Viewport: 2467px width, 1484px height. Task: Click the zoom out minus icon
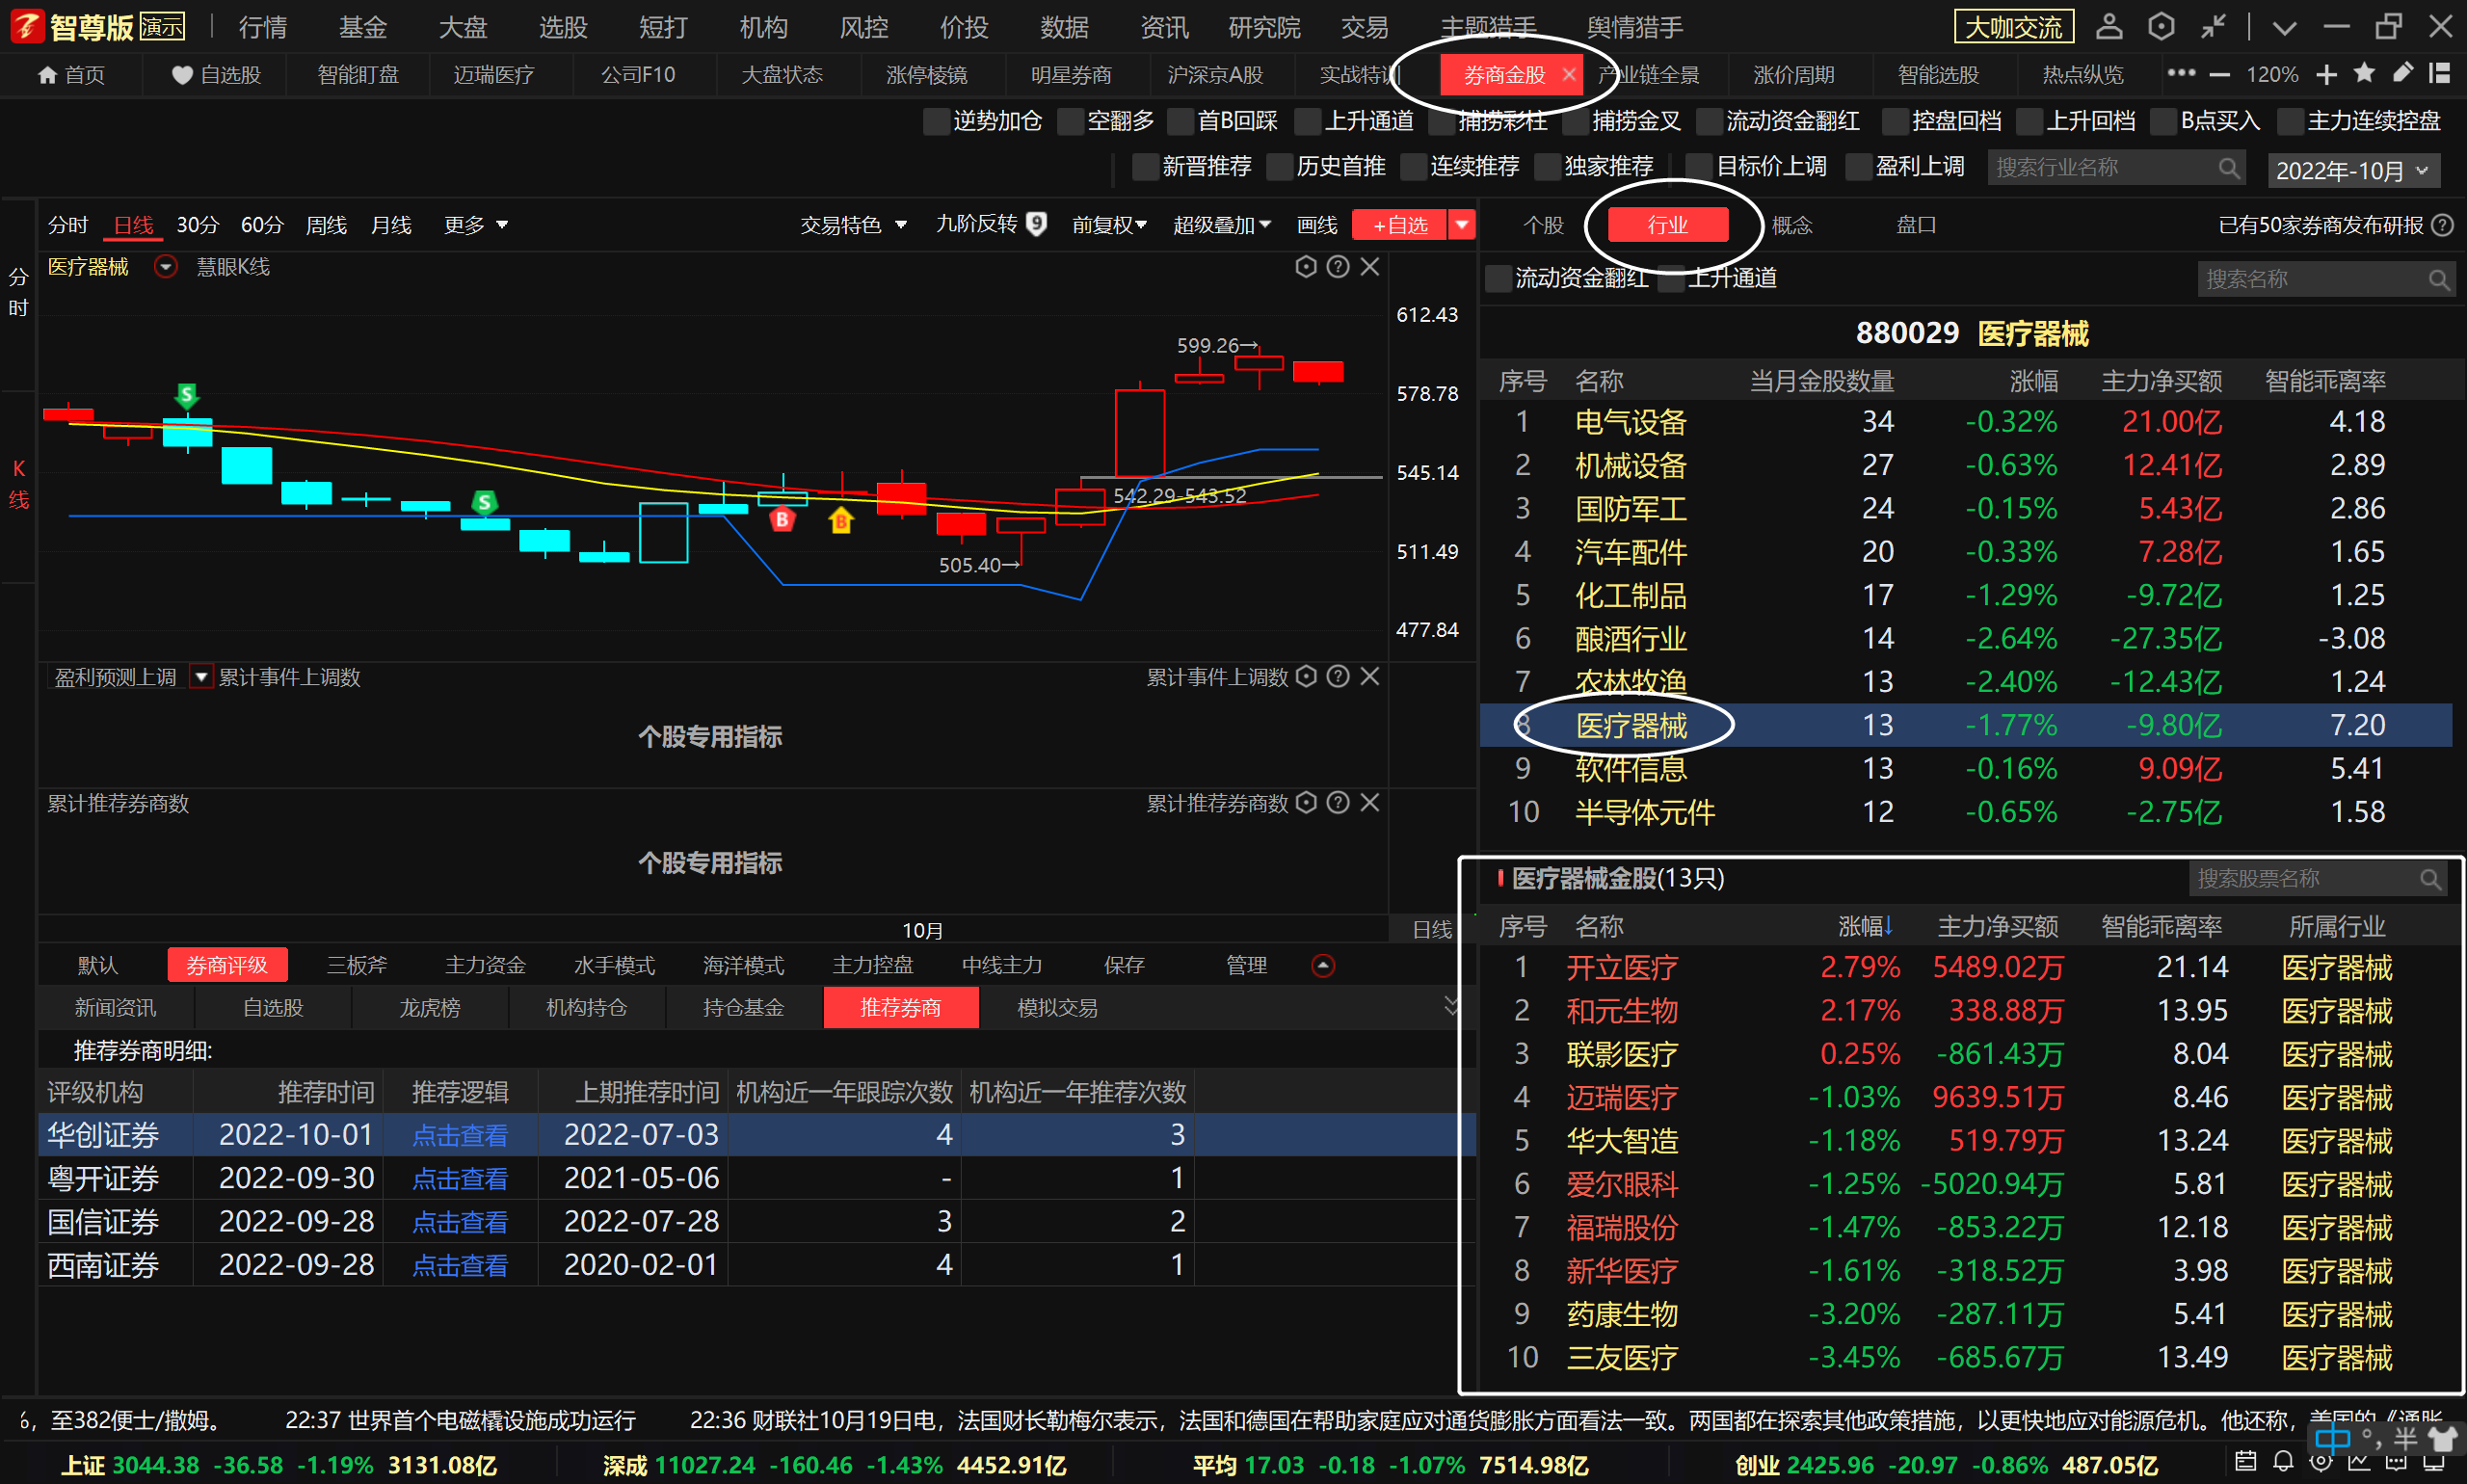point(2220,75)
